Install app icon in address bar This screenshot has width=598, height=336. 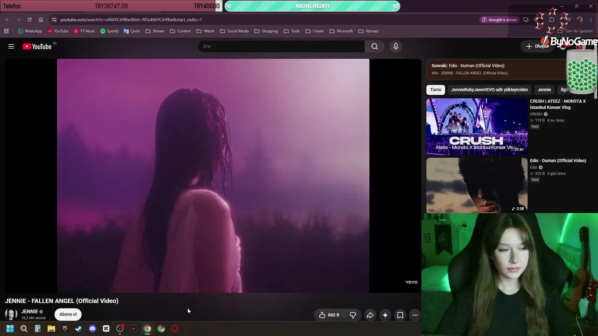(526, 20)
